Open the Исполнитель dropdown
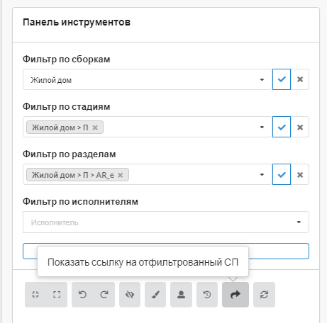 tap(166, 222)
